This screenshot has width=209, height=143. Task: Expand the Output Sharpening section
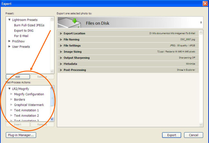61,58
